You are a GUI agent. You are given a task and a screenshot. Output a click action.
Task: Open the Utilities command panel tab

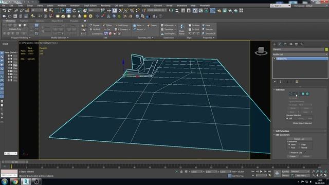point(302,44)
